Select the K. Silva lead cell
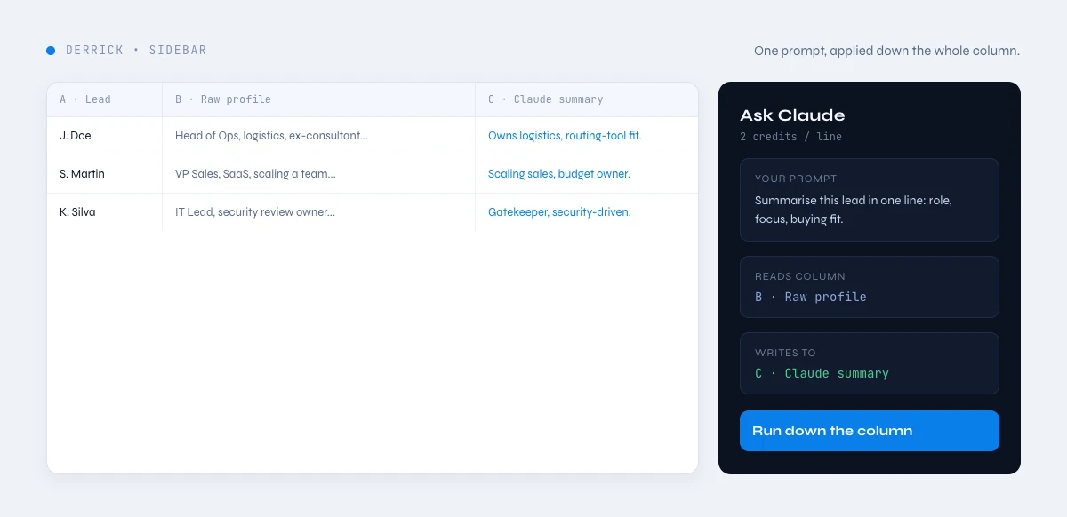 click(105, 212)
